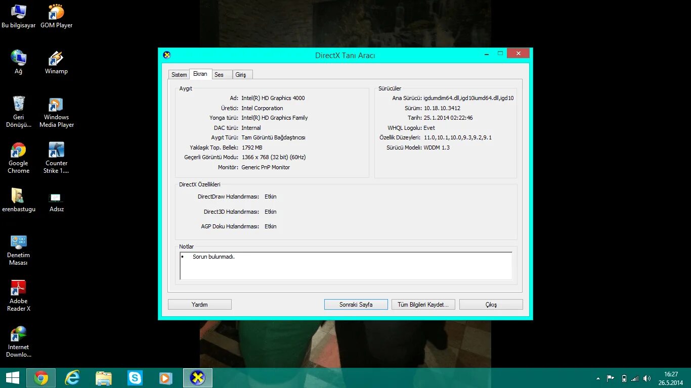The image size is (691, 388).
Task: Click Yonga türü Intel(R) HD Graphics Family
Action: [x=275, y=118]
